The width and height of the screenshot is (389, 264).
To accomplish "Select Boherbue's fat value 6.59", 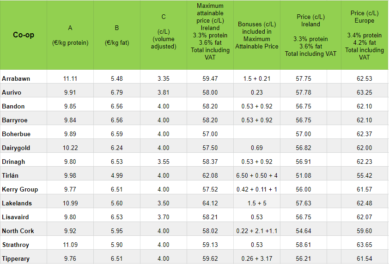I will click(x=117, y=134).
